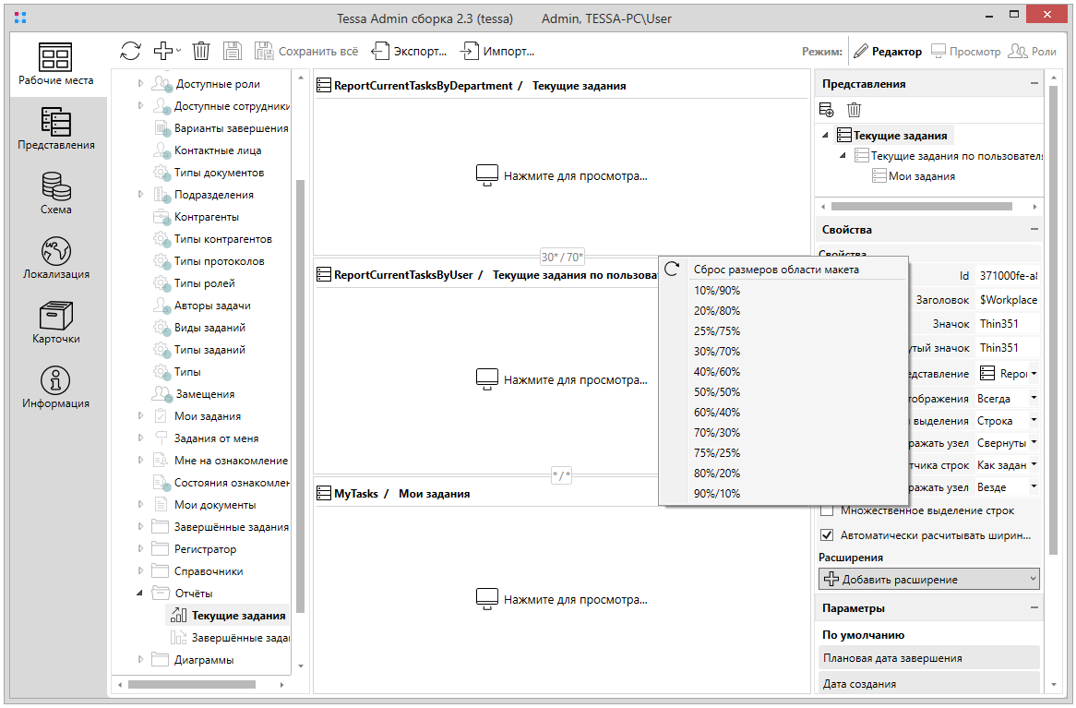Click the 30*/70* splitter label
The image size is (1076, 708).
(562, 257)
